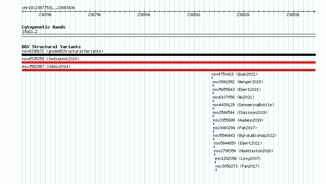Click the 23680k ruler tick label

[x=144, y=15]
